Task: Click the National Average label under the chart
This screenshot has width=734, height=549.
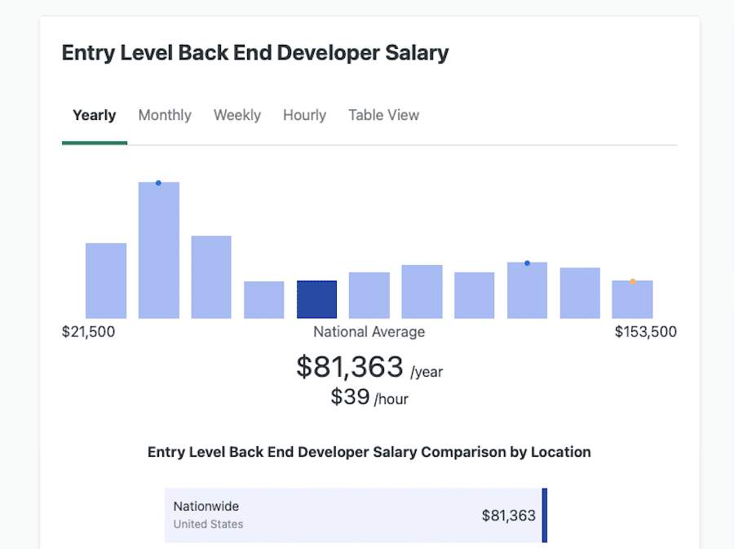Action: coord(369,331)
